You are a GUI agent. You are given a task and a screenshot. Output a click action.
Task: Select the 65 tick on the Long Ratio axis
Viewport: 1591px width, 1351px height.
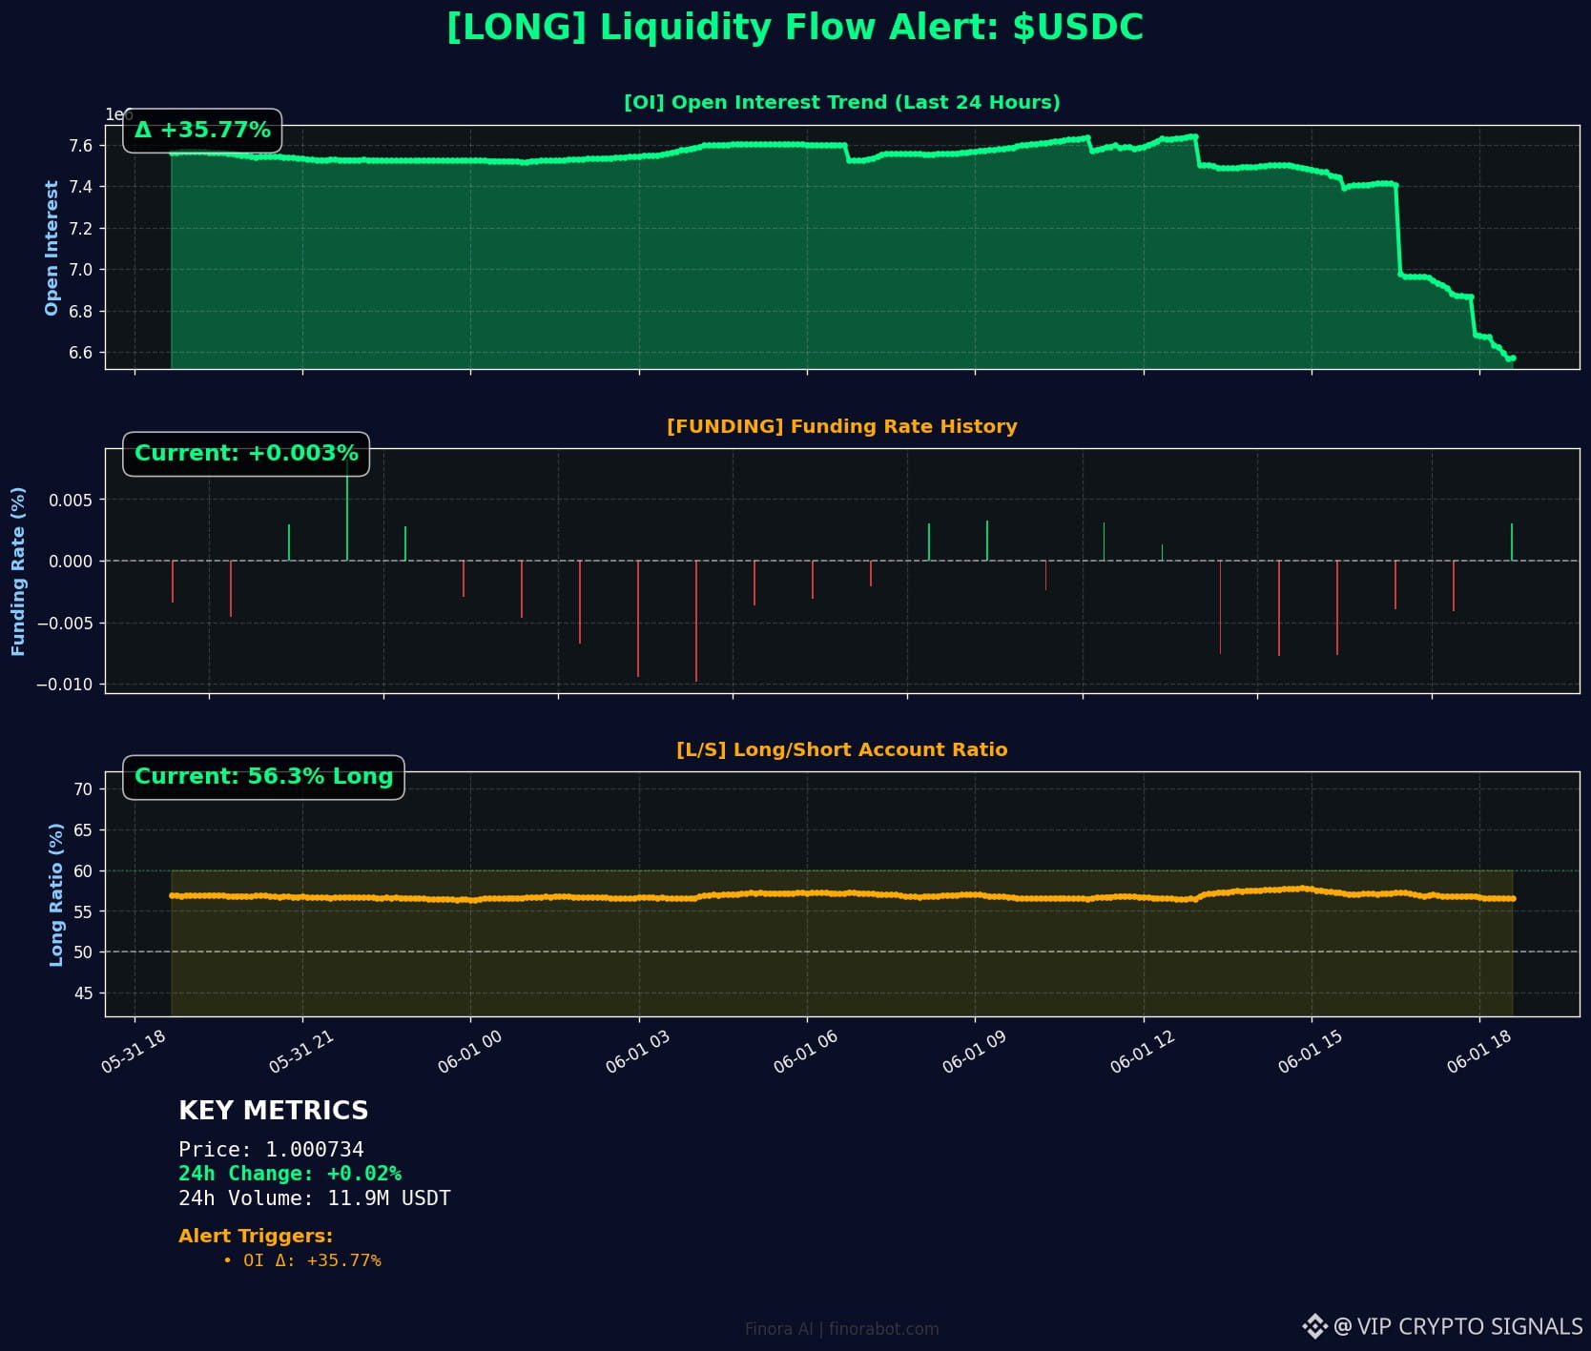[x=84, y=830]
